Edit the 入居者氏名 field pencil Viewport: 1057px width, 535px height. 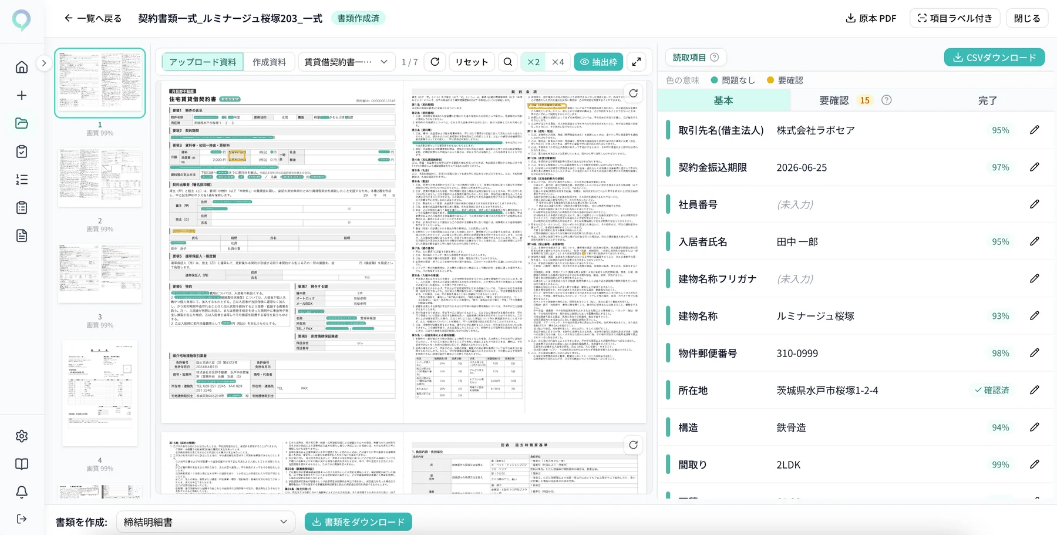1035,241
